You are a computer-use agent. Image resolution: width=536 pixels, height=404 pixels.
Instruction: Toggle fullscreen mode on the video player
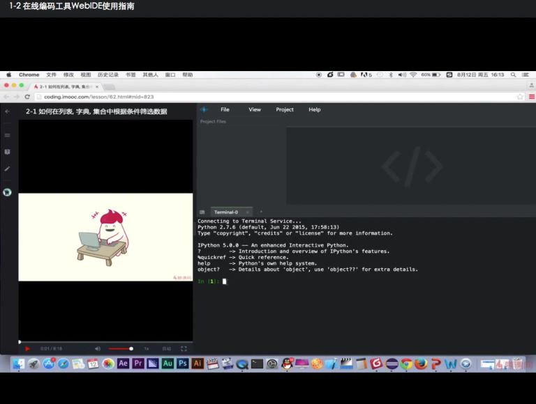pos(184,348)
